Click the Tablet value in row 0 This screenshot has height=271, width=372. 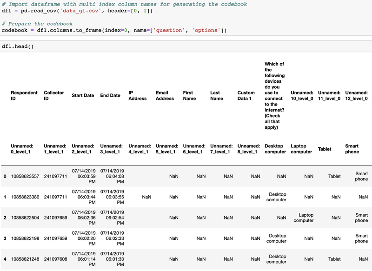[x=334, y=177]
